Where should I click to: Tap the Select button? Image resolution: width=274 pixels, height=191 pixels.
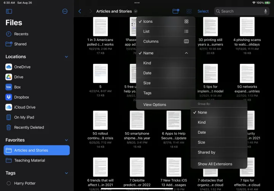coord(203,11)
